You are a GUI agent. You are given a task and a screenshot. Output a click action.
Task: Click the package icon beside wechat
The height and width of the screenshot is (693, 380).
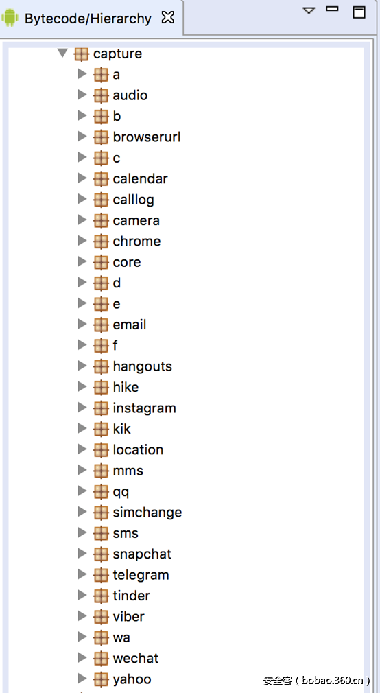[x=102, y=658]
